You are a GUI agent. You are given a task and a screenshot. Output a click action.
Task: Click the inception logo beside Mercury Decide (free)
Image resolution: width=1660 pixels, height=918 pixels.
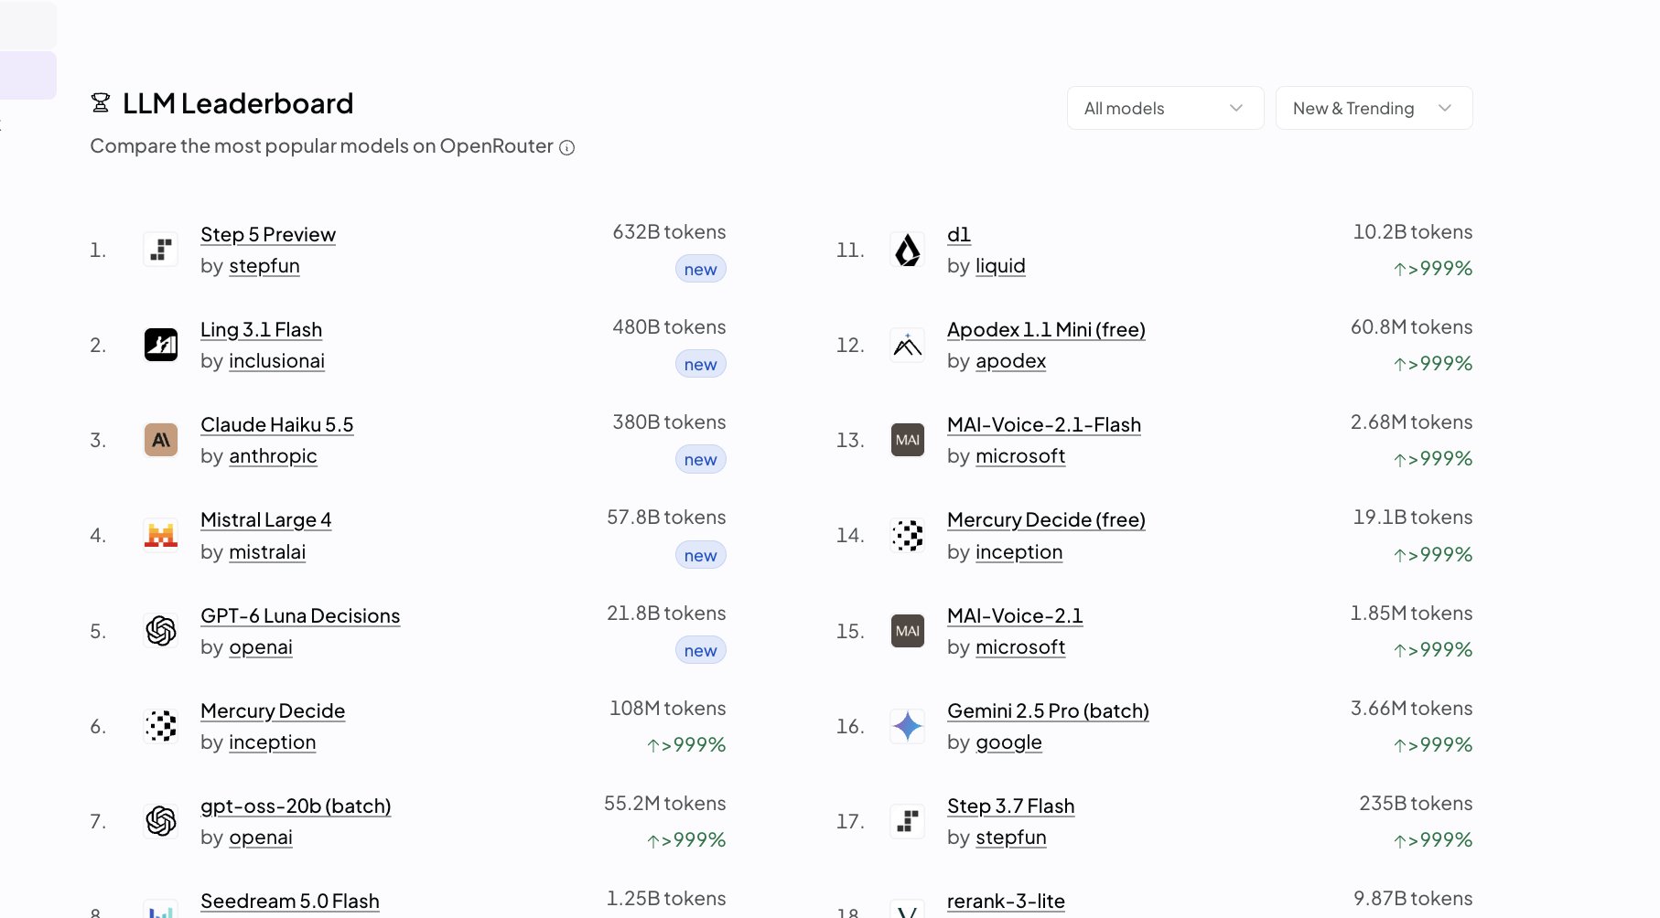908,535
